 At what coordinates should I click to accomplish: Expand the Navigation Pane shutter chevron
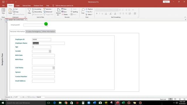point(1,20)
